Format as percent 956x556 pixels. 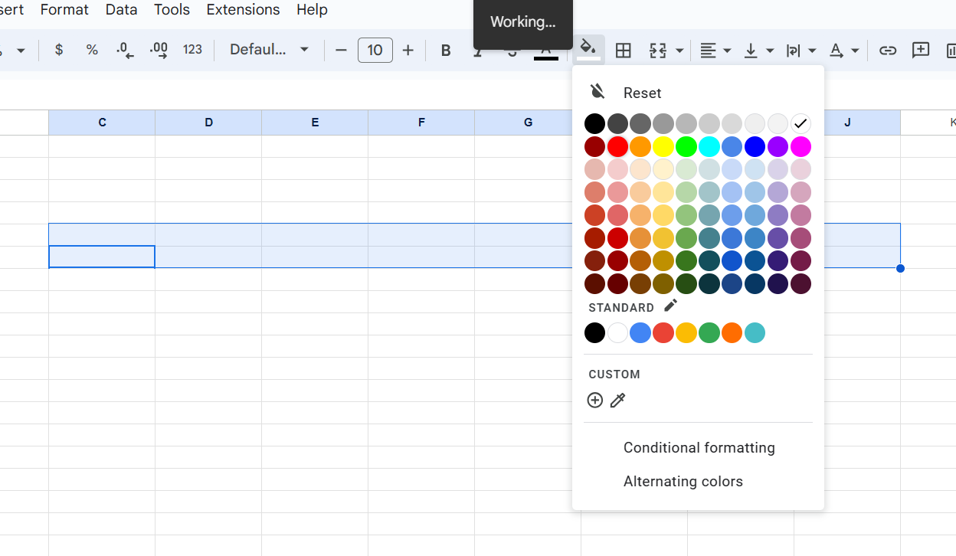(92, 50)
